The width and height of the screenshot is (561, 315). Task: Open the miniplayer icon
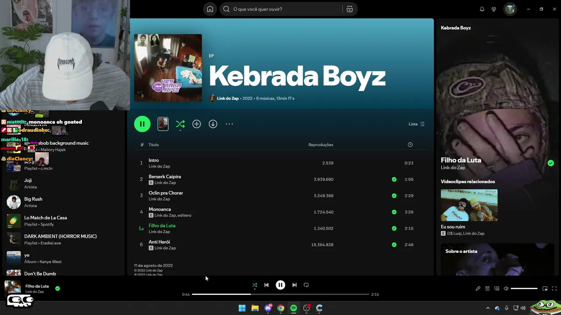545,289
